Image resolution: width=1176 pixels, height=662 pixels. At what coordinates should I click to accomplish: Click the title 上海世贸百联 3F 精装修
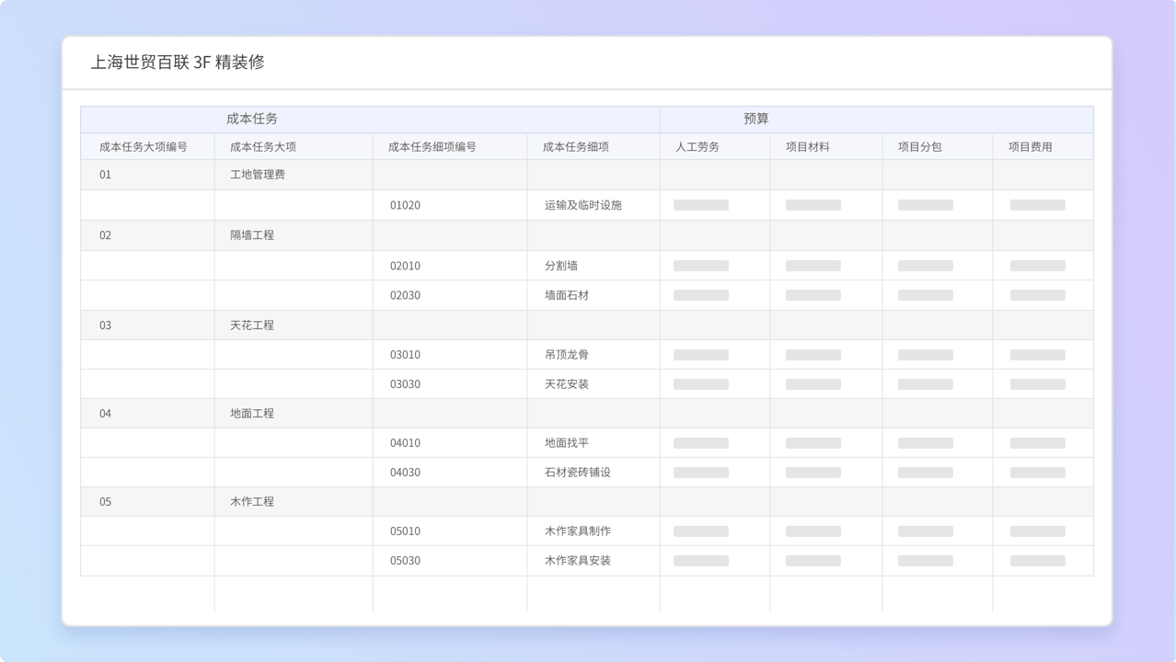pyautogui.click(x=178, y=63)
